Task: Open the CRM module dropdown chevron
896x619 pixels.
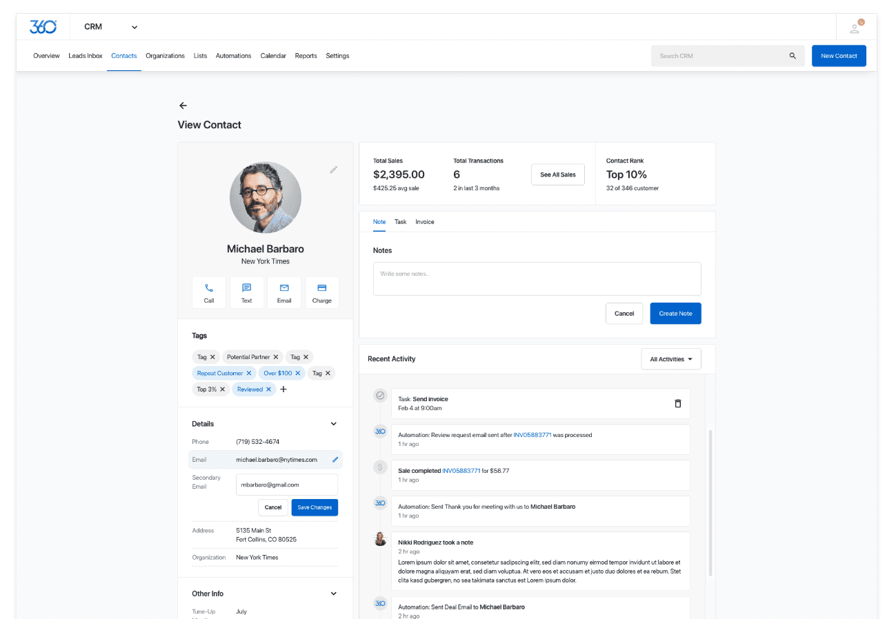Action: pos(135,28)
